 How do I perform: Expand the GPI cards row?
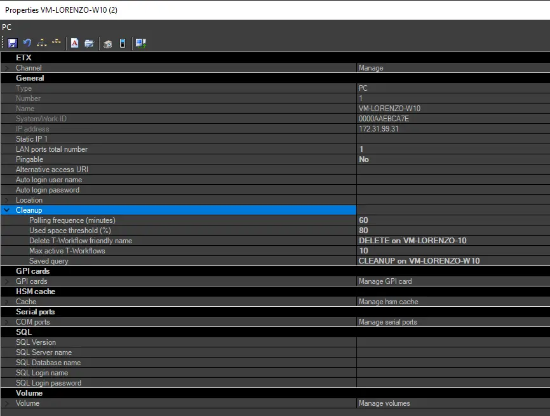[7, 281]
